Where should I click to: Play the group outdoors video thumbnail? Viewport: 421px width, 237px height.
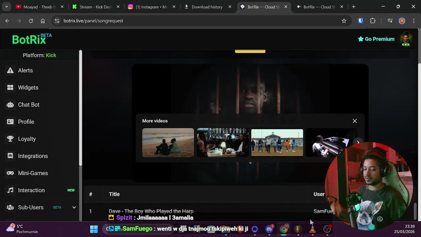[277, 143]
